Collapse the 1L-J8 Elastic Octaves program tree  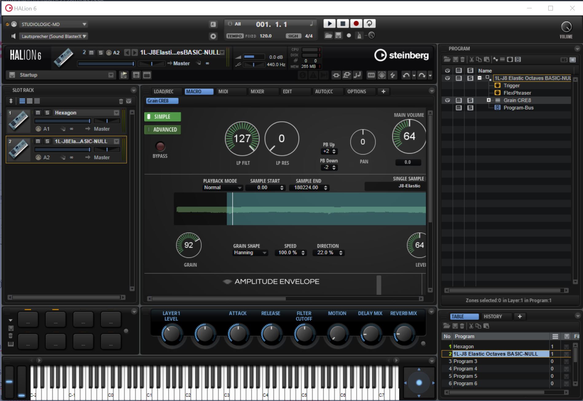479,78
